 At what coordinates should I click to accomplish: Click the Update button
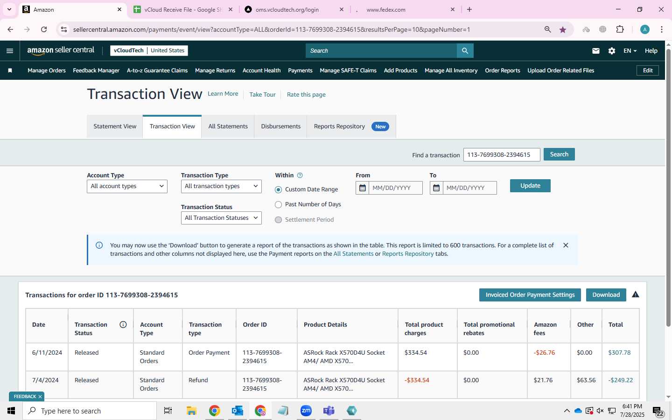(x=530, y=186)
